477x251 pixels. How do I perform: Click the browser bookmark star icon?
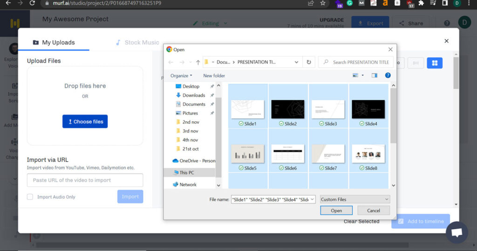coord(323,3)
